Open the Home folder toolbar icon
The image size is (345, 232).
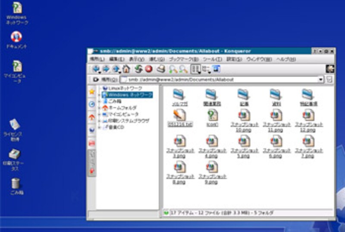point(126,69)
